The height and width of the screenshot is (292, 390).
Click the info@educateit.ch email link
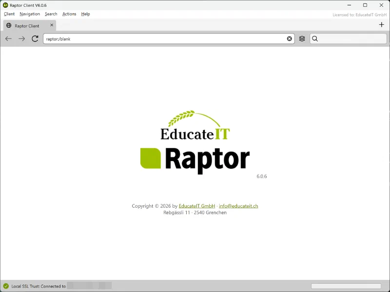pos(238,206)
